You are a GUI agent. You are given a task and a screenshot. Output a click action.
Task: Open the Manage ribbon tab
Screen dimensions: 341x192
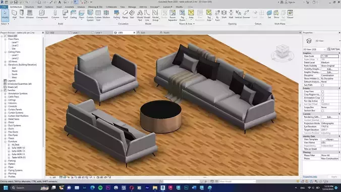pyautogui.click(x=132, y=7)
